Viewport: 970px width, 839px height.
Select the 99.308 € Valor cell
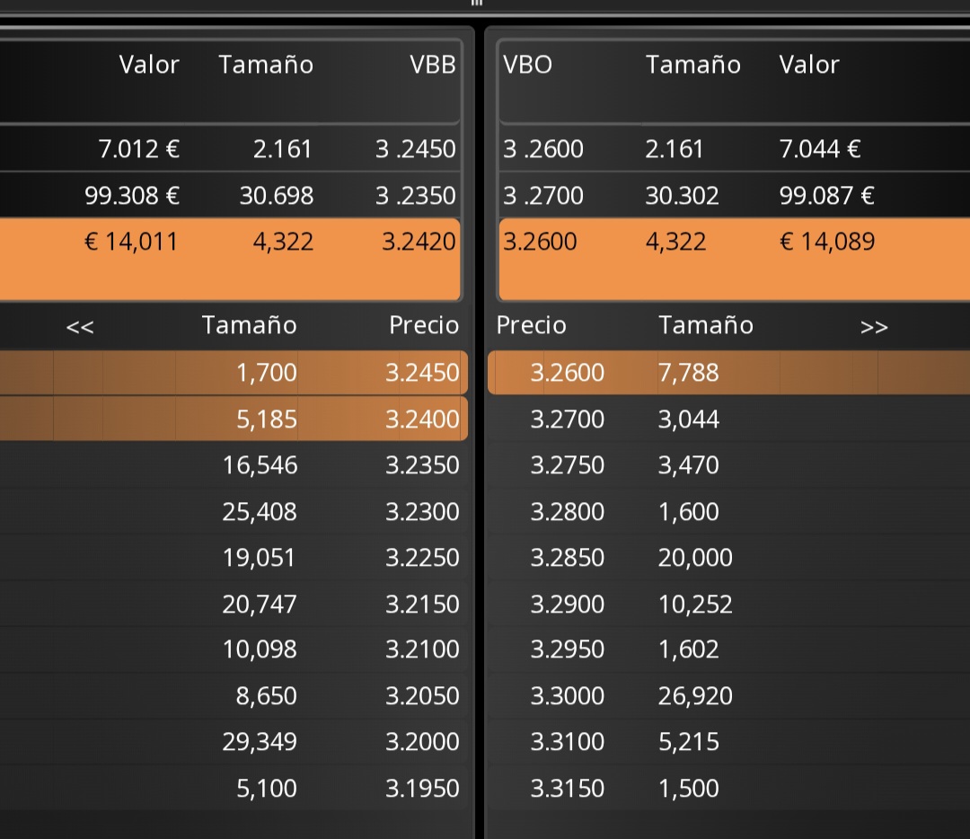coord(132,196)
